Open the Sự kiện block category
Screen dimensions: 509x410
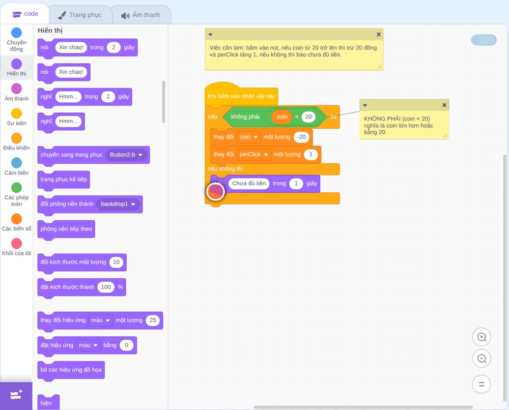(17, 117)
